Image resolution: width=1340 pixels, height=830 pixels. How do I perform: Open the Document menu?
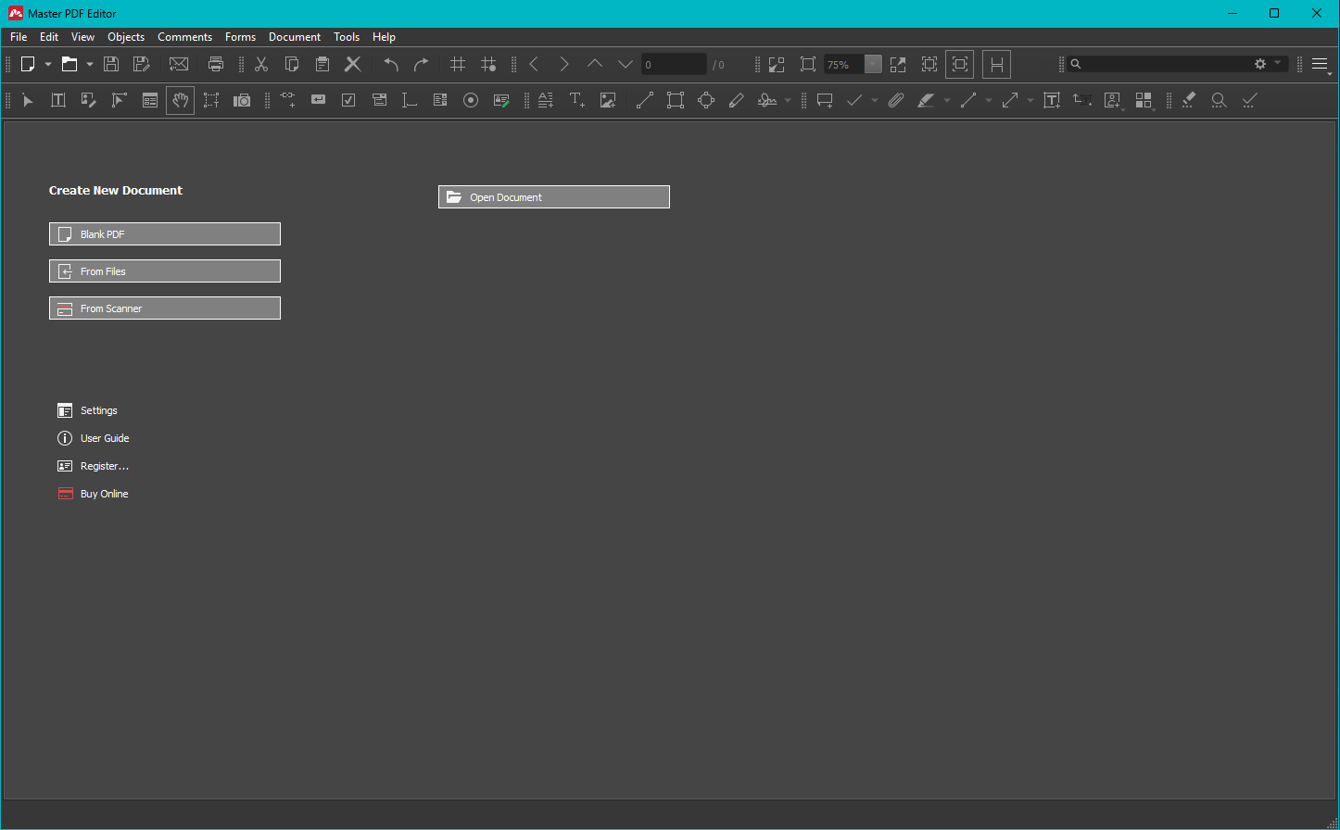(295, 37)
